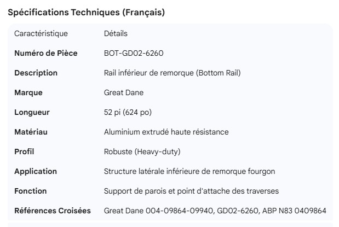Click Aluminium extrudé haute résistance text
This screenshot has height=227, width=339.
point(166,132)
